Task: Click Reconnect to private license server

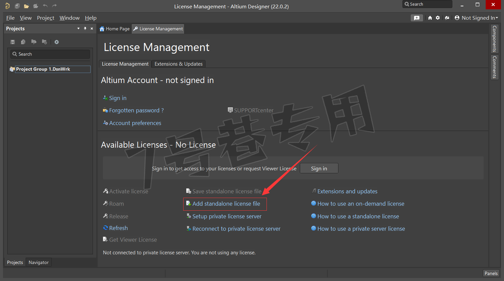Action: tap(237, 229)
